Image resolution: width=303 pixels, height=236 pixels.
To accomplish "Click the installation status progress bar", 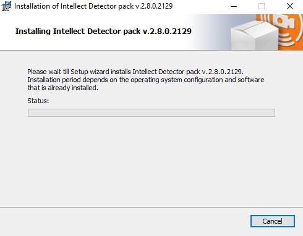I will (151, 112).
